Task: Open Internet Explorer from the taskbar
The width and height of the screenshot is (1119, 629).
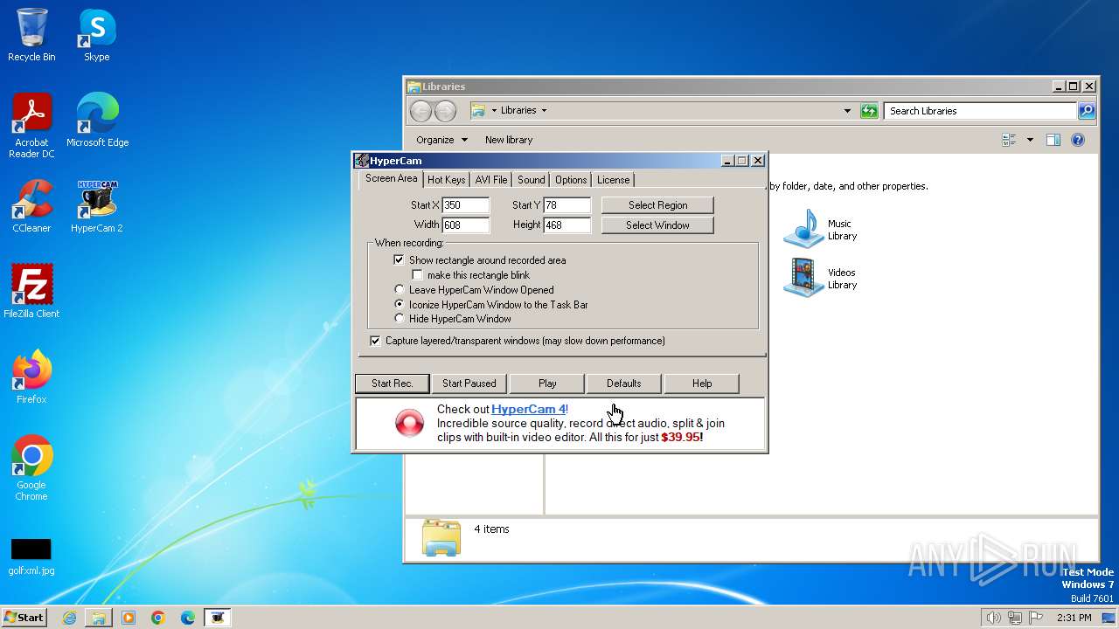Action: point(69,618)
